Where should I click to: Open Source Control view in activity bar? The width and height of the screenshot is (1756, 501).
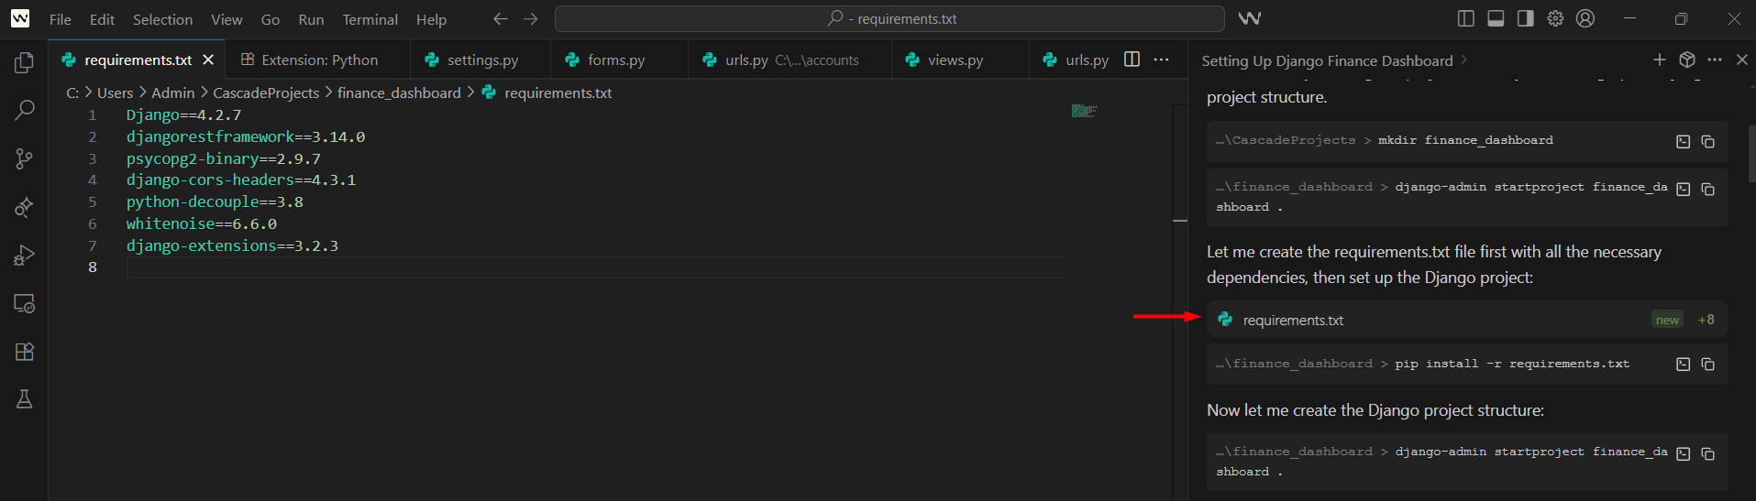click(25, 158)
